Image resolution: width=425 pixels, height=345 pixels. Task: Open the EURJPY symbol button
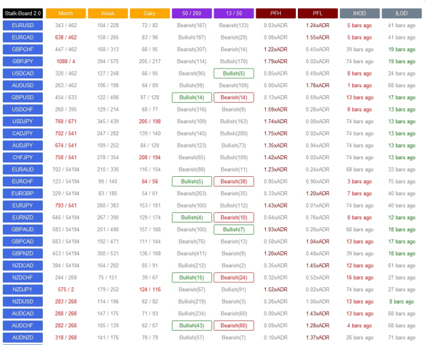pyautogui.click(x=22, y=206)
